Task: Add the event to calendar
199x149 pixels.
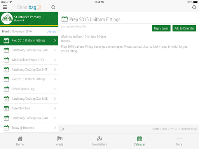Action: point(184,28)
